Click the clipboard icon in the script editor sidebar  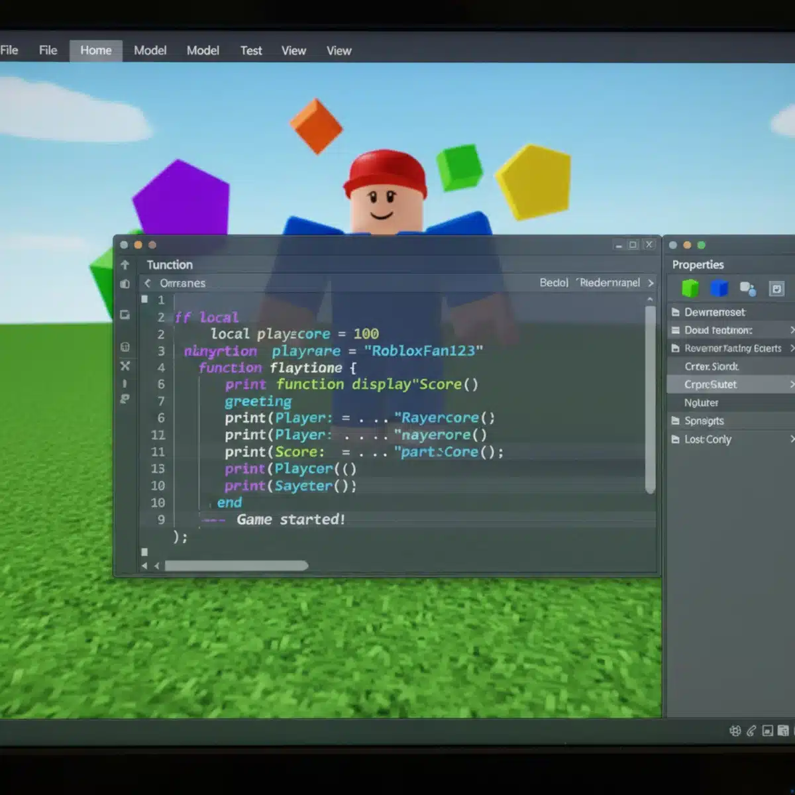125,284
